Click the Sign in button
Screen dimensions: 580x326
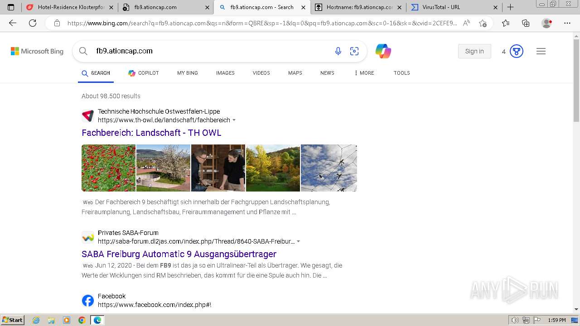coord(474,51)
